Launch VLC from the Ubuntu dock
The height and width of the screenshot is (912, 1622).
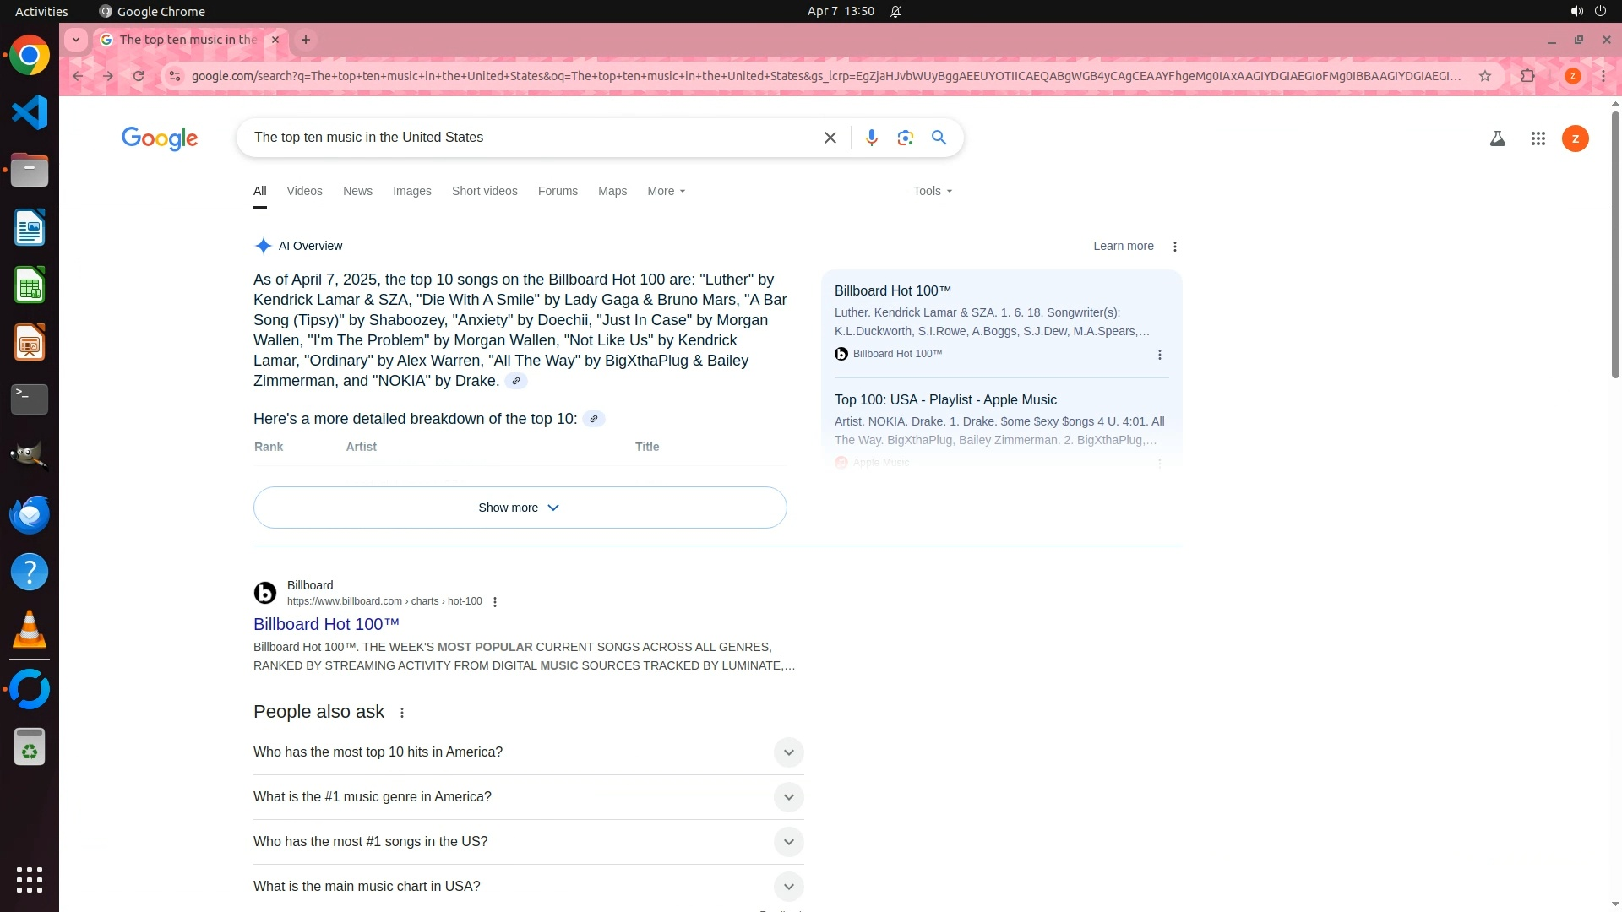pyautogui.click(x=30, y=630)
